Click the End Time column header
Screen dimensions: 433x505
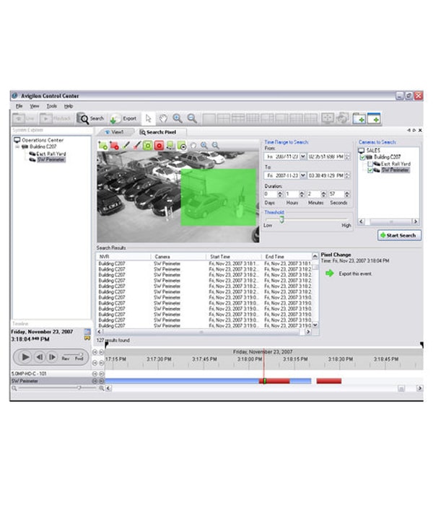[x=287, y=257]
